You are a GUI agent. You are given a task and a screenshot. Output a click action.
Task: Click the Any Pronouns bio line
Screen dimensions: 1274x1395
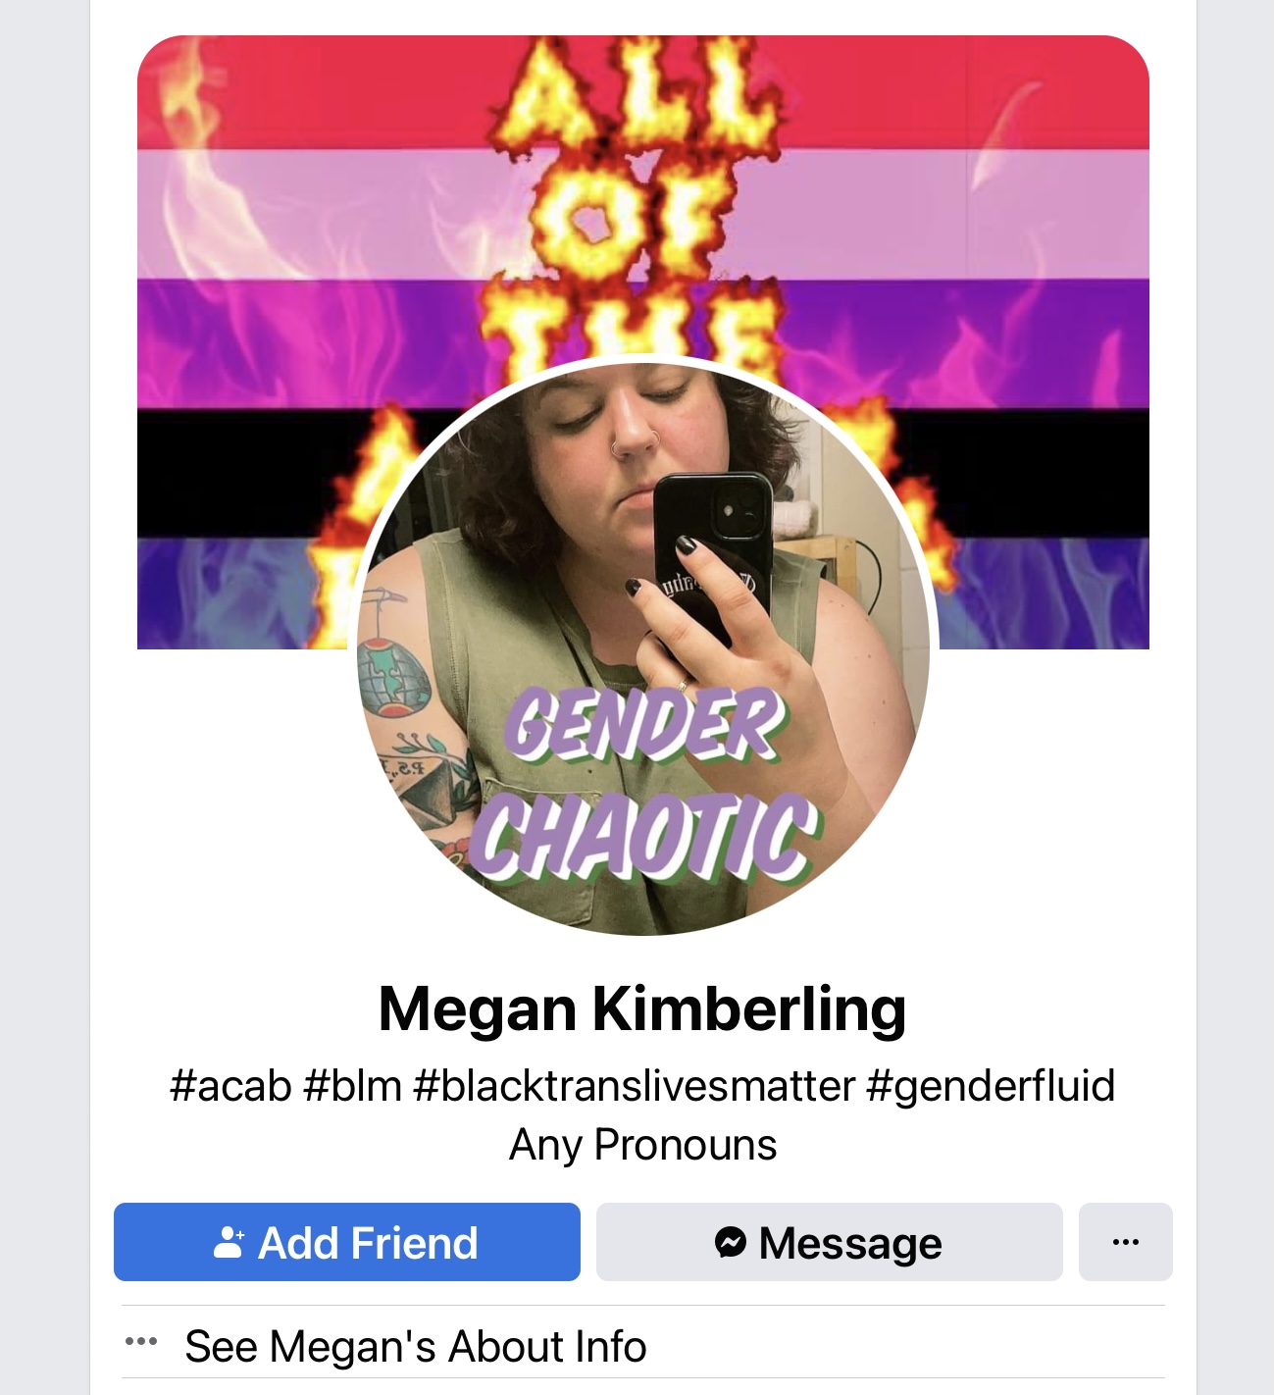tap(643, 1145)
